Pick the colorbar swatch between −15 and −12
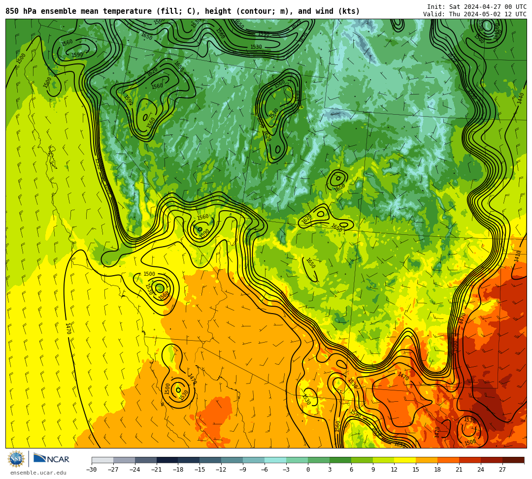 tap(211, 460)
